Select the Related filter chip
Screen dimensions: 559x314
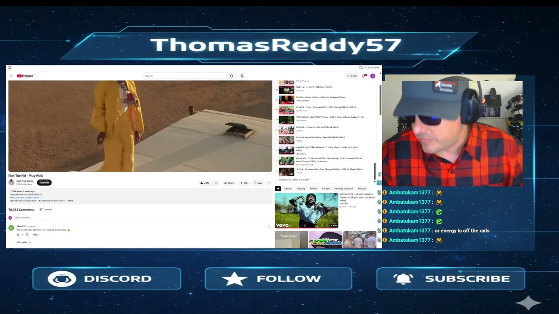314,189
